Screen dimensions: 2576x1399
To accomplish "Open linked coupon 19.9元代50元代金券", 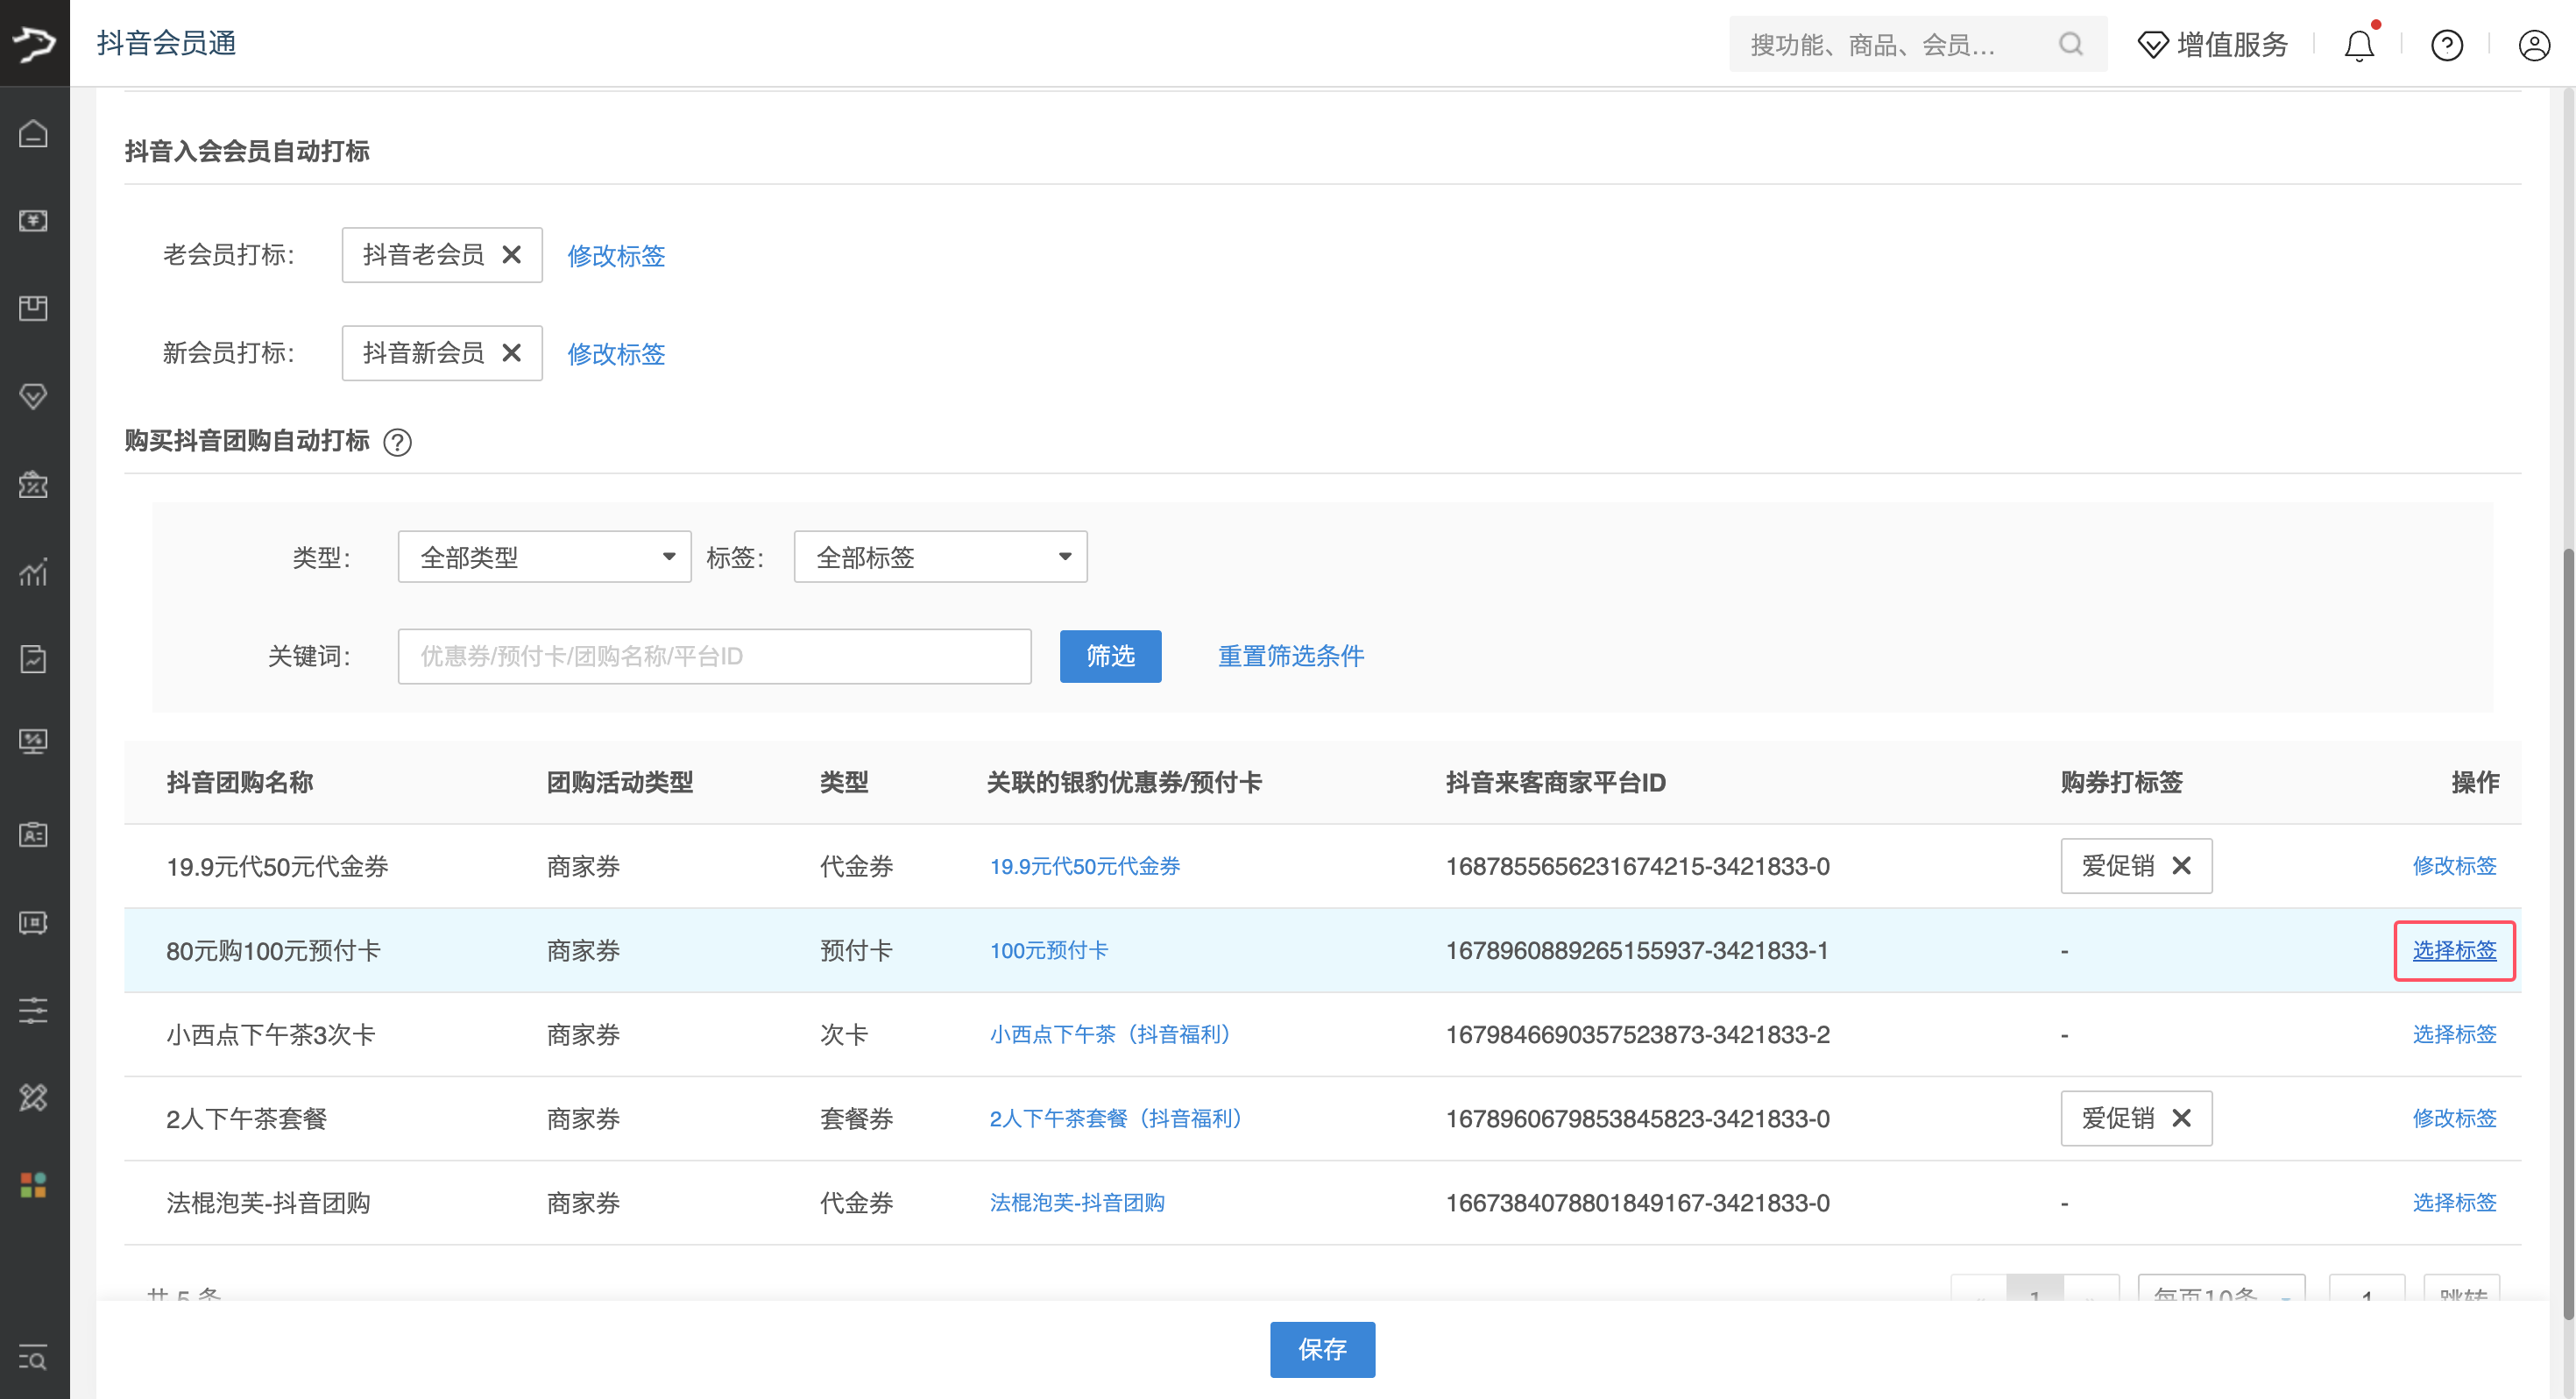I will pos(1085,867).
